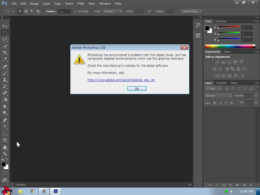
Task: Select the Horizontal Type tool
Action: click(x=5, y=127)
